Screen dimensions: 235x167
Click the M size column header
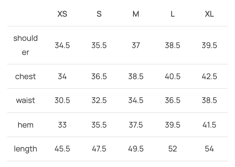pos(136,14)
